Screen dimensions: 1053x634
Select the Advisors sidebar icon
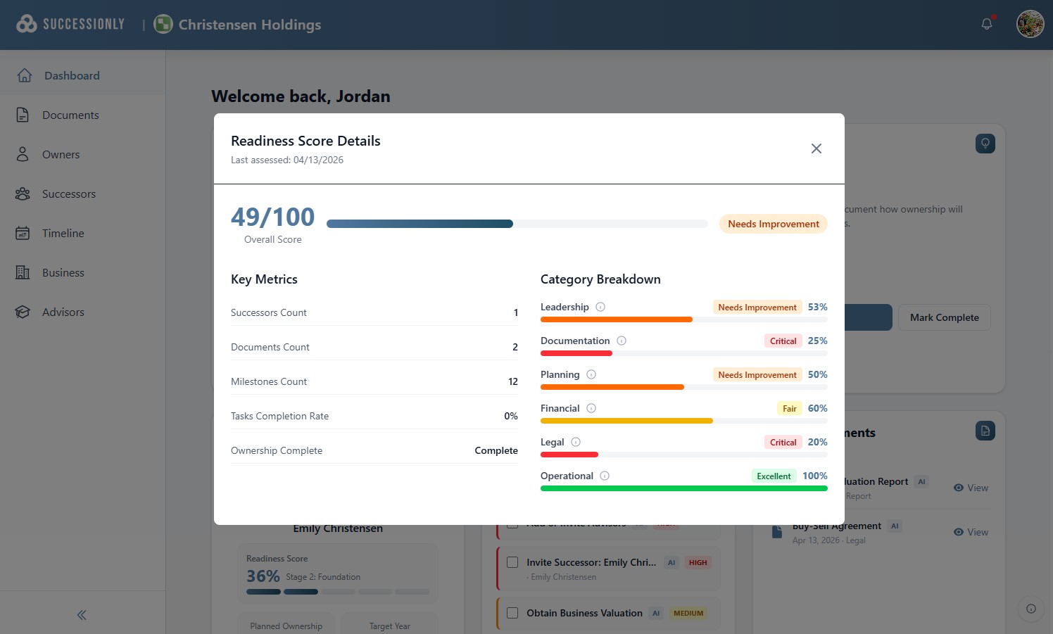(x=22, y=312)
